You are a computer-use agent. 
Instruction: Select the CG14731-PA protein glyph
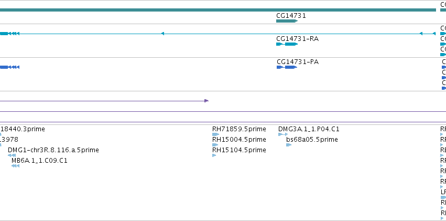click(x=287, y=67)
